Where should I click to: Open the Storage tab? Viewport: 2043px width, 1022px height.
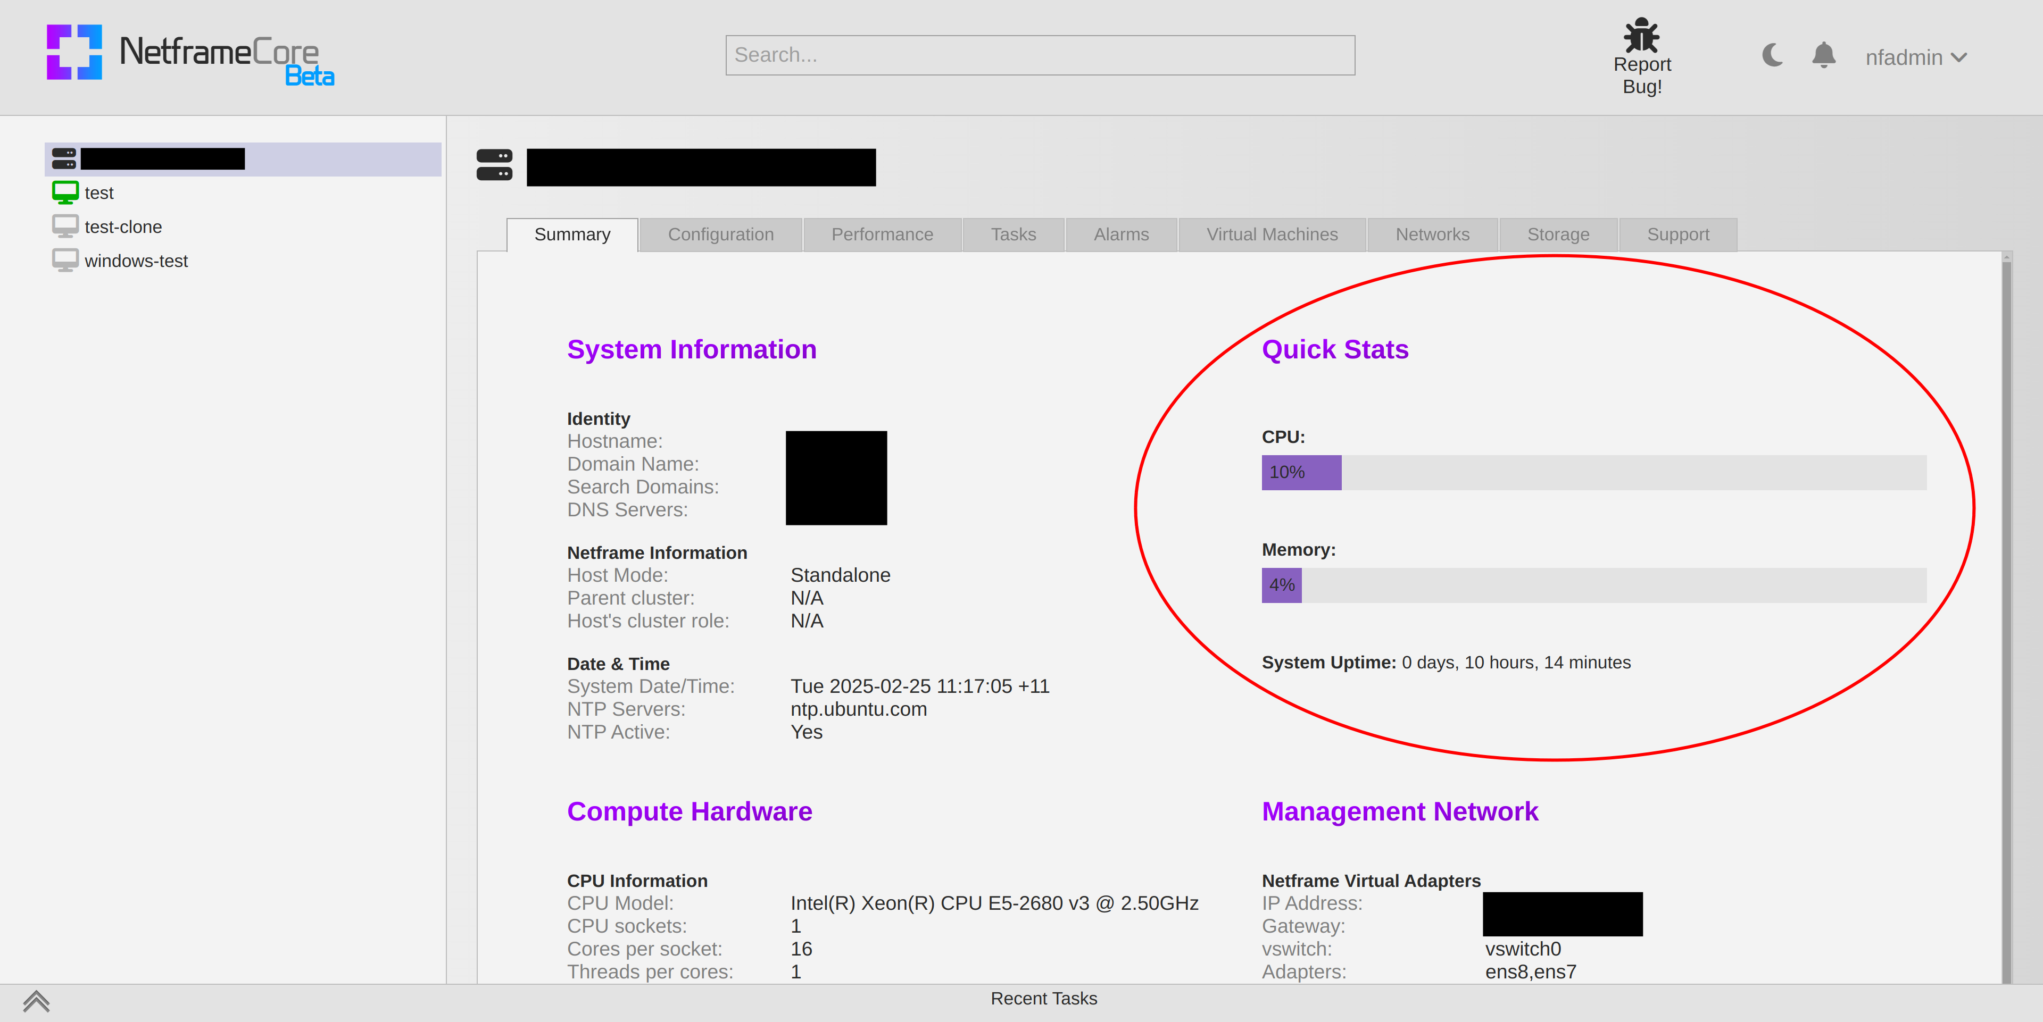pos(1558,234)
